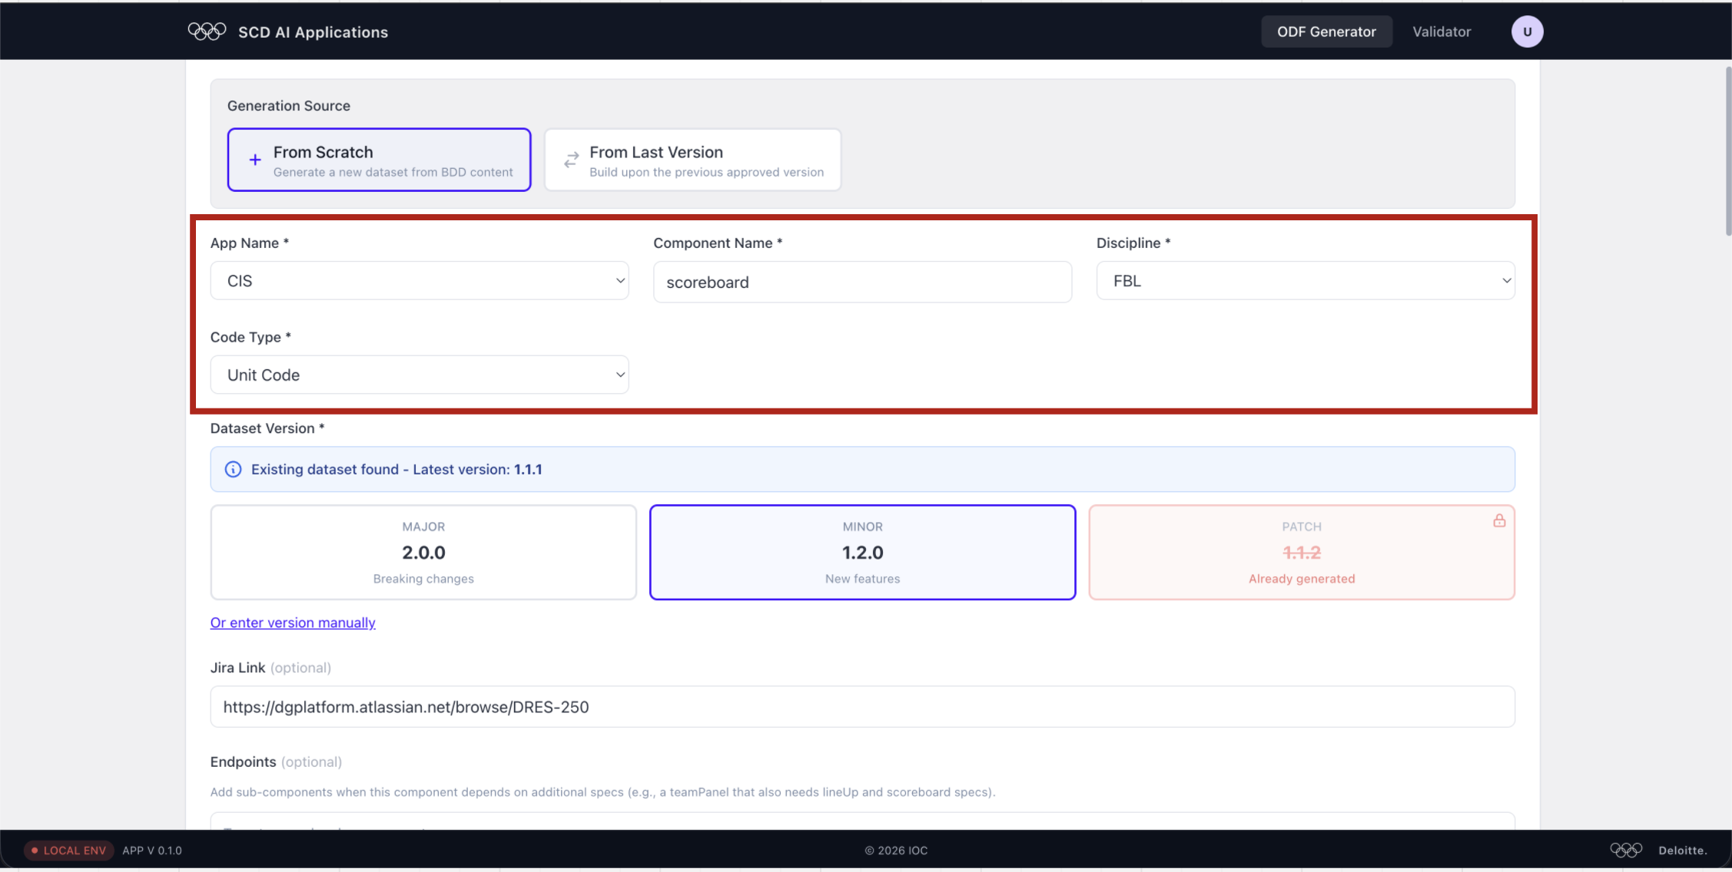Click Or enter version manually link
1732x872 pixels.
tap(293, 623)
